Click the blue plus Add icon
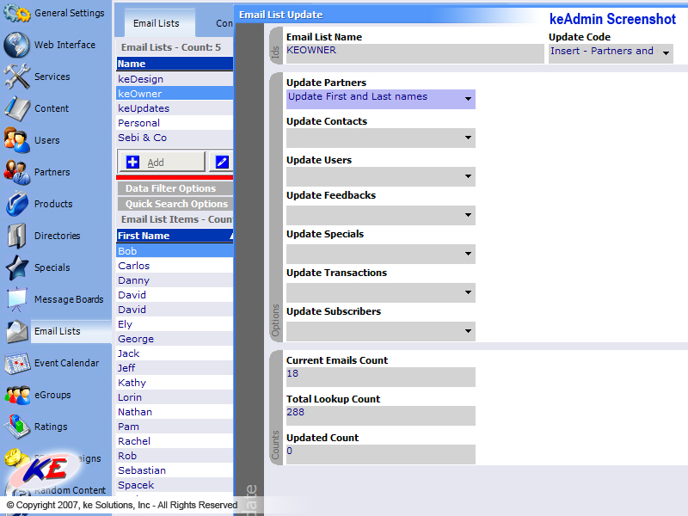Image resolution: width=688 pixels, height=516 pixels. (132, 162)
